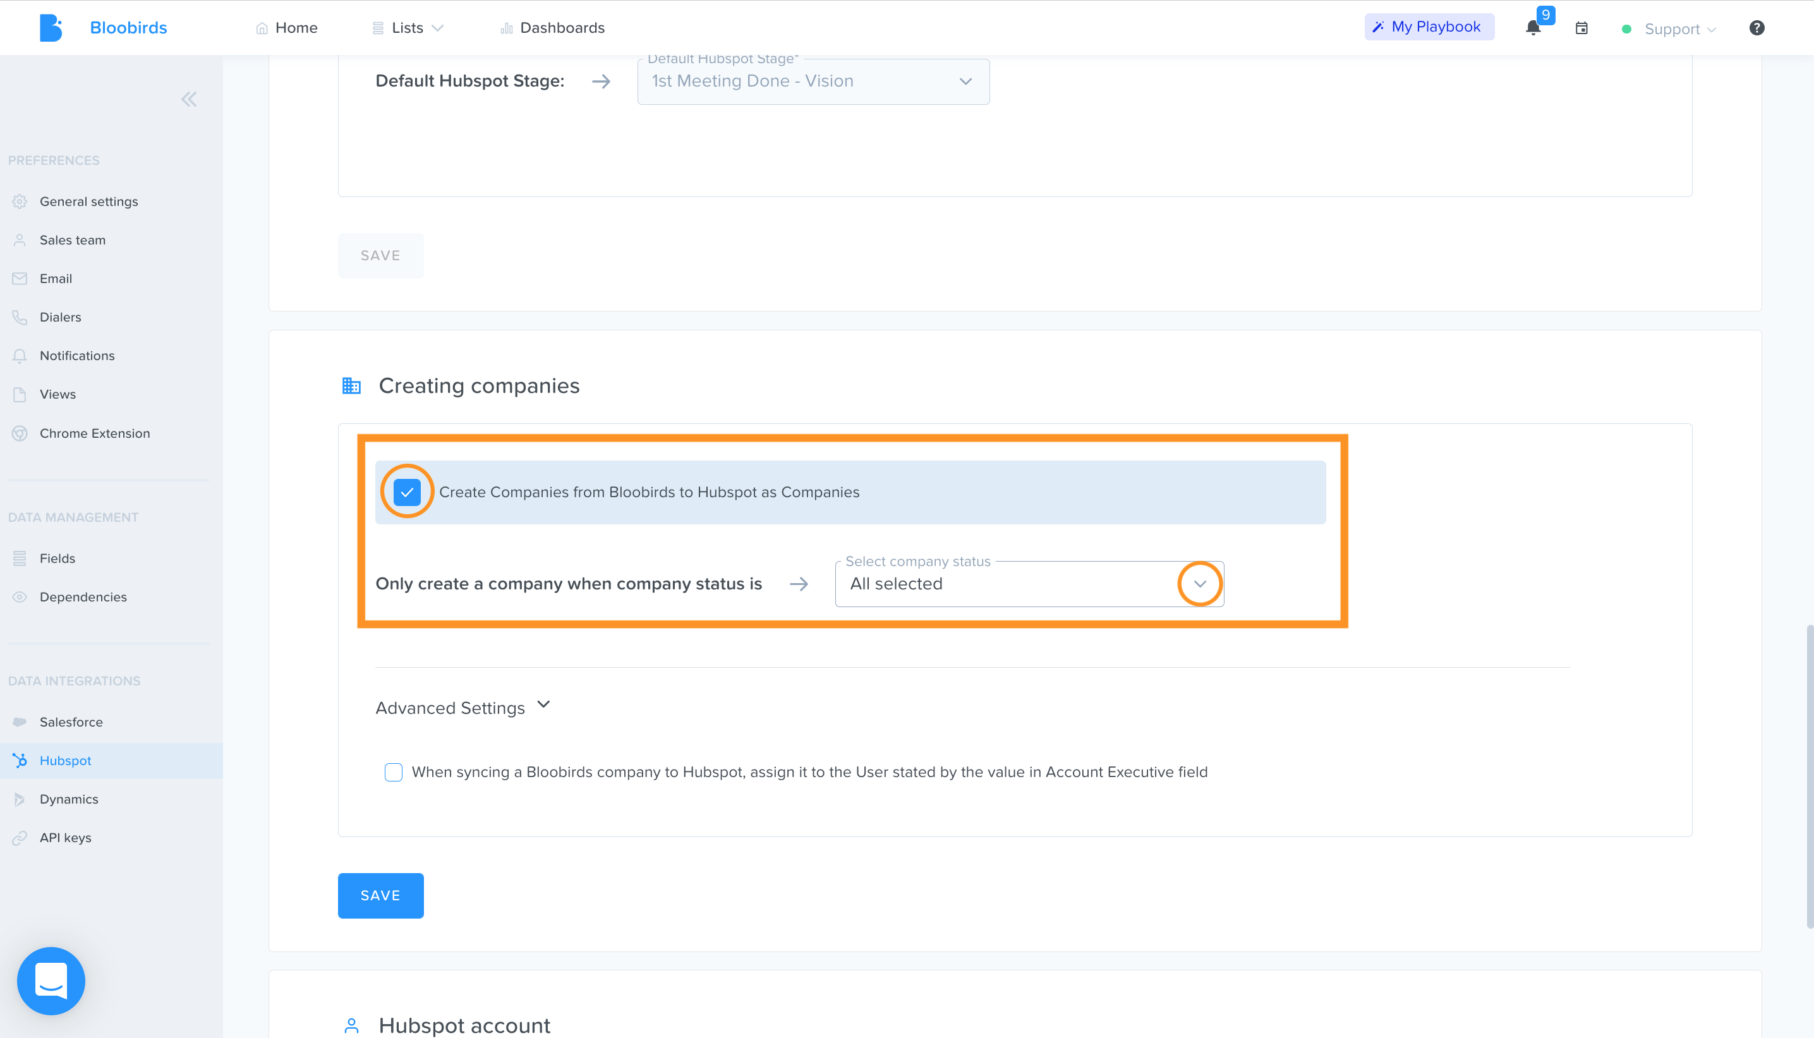Click the help question mark icon

1757,28
